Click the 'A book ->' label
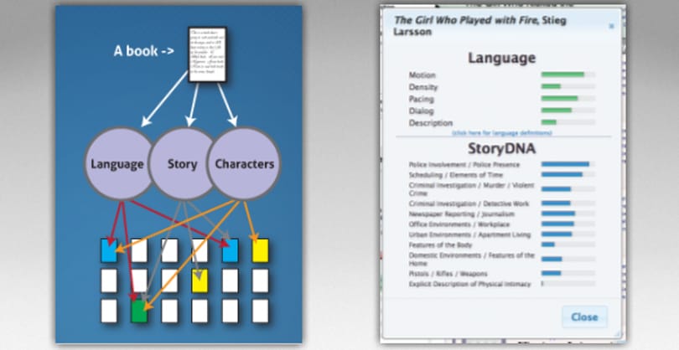Screen dimensions: 679x350 point(144,51)
